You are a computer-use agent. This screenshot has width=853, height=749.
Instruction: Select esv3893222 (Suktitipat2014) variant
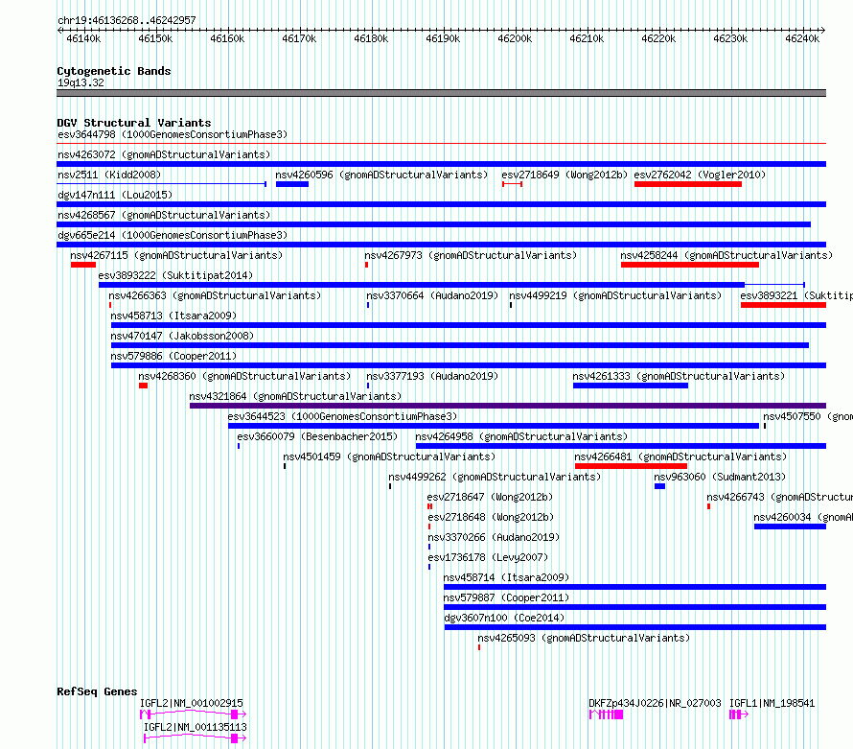(175, 275)
